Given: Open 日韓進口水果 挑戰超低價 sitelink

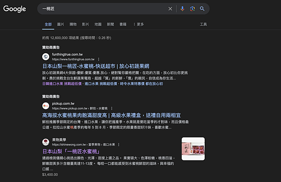Looking at the screenshot, I should tap(62, 84).
